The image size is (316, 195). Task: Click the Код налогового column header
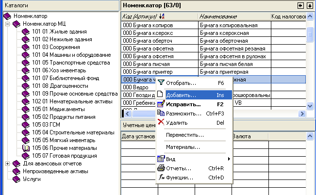(x=288, y=16)
